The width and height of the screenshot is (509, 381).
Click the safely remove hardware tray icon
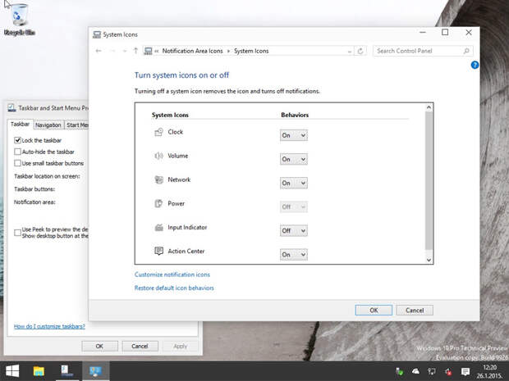point(400,371)
